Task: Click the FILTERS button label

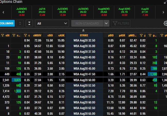Action: [x=123, y=24]
